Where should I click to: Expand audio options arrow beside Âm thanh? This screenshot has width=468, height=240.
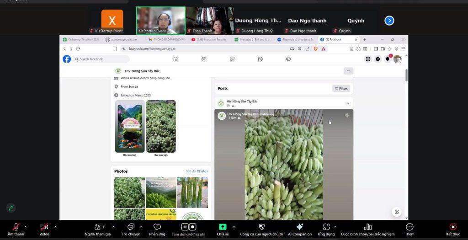tap(25, 227)
